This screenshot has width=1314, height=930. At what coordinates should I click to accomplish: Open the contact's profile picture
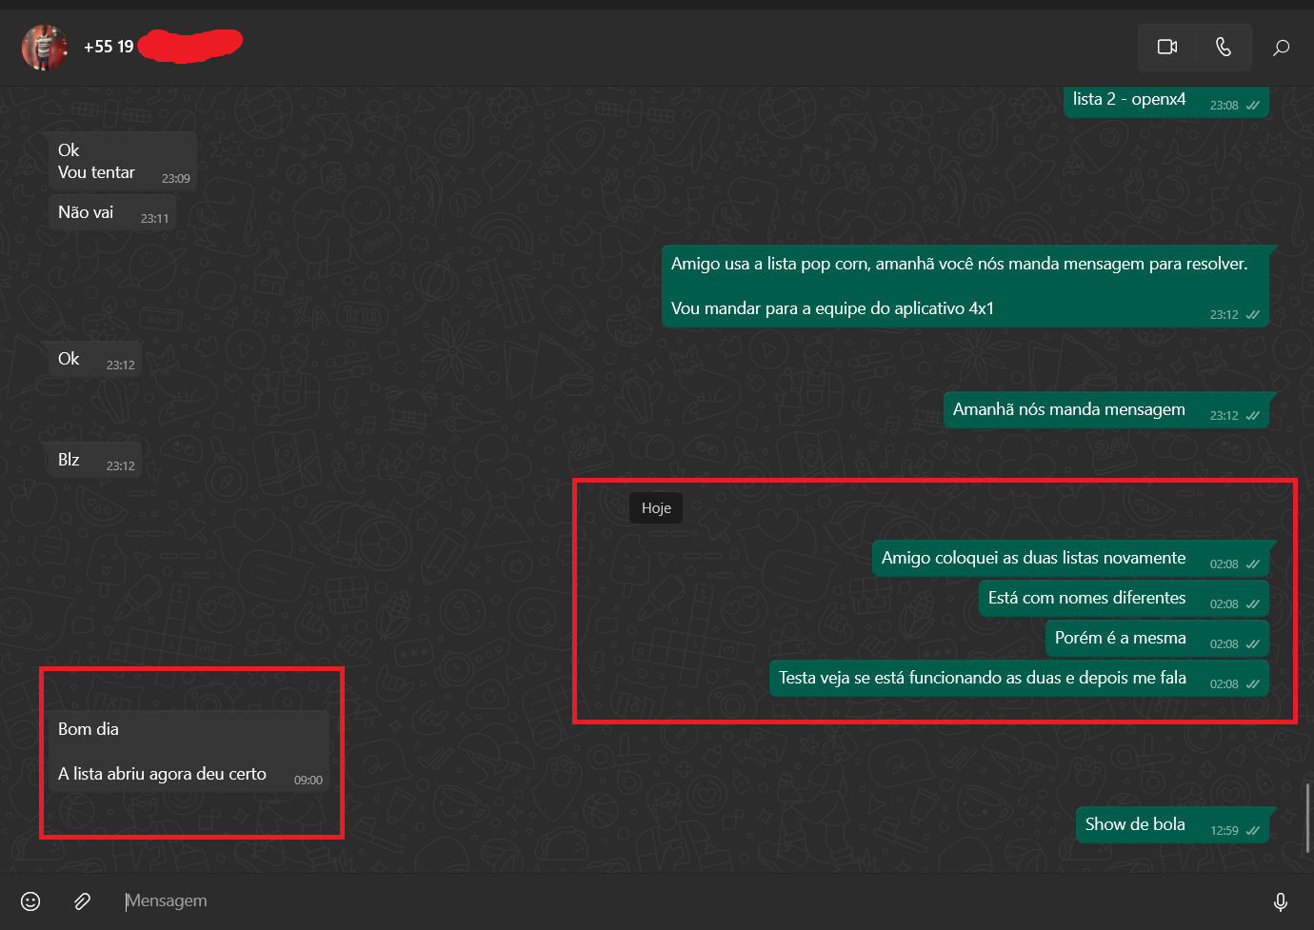[x=44, y=47]
